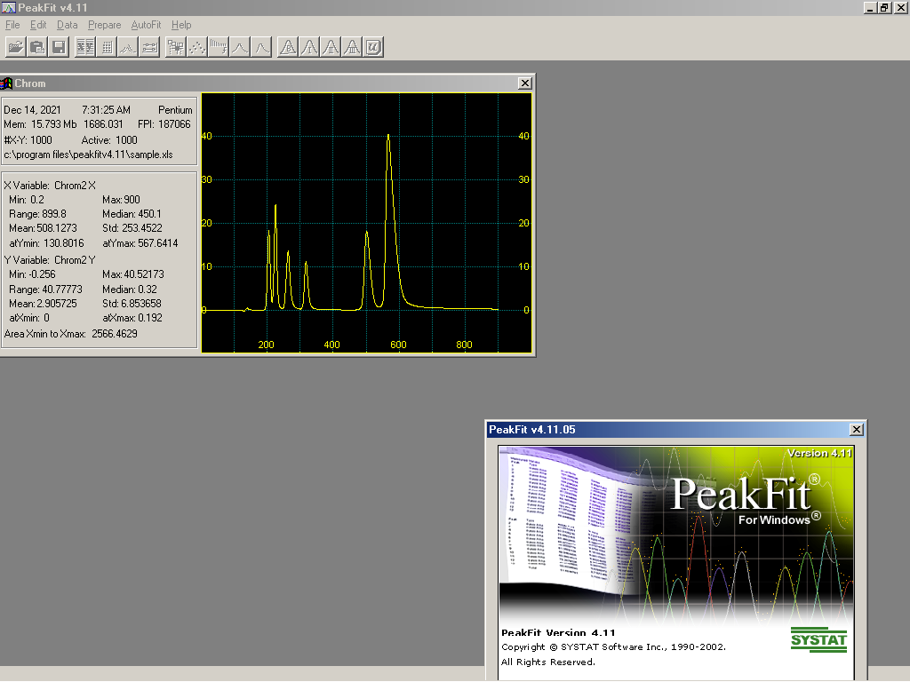
Task: Open the AutoFit menu
Action: 146,25
